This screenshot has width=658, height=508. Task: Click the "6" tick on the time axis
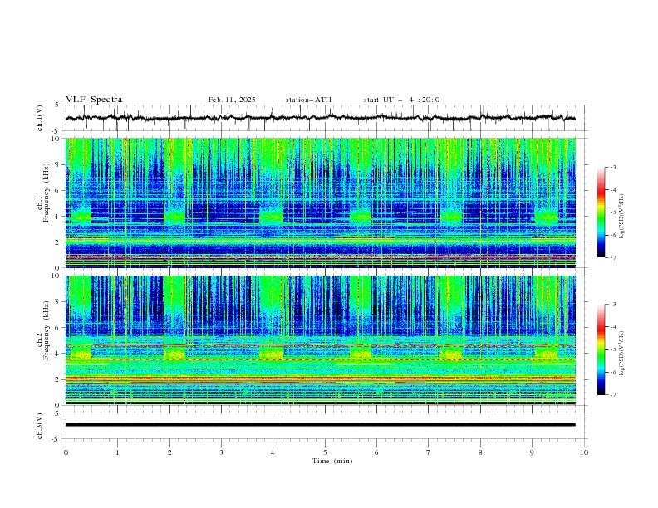tap(376, 452)
